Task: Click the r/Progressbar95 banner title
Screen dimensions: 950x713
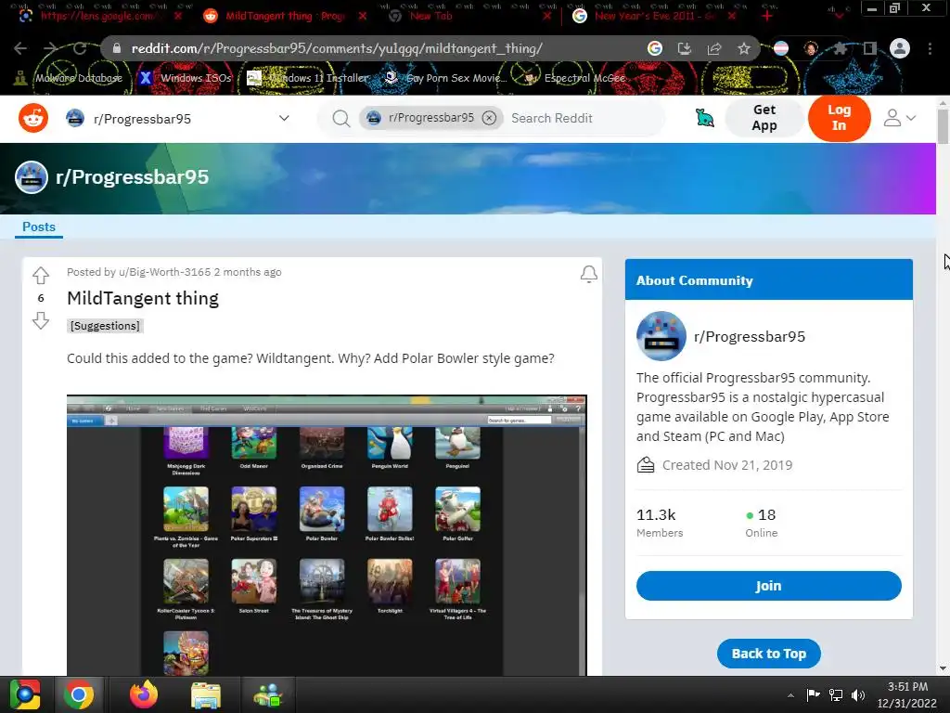Action: click(x=132, y=177)
